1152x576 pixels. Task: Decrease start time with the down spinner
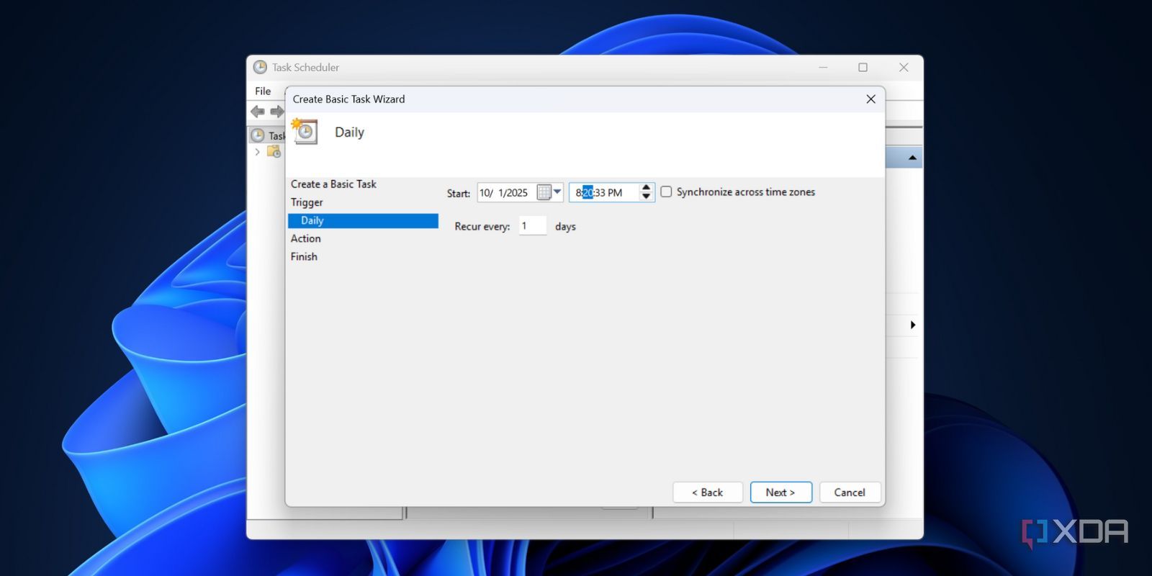click(x=646, y=197)
